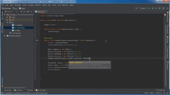Collapse the YouTube project root node

click(5, 15)
